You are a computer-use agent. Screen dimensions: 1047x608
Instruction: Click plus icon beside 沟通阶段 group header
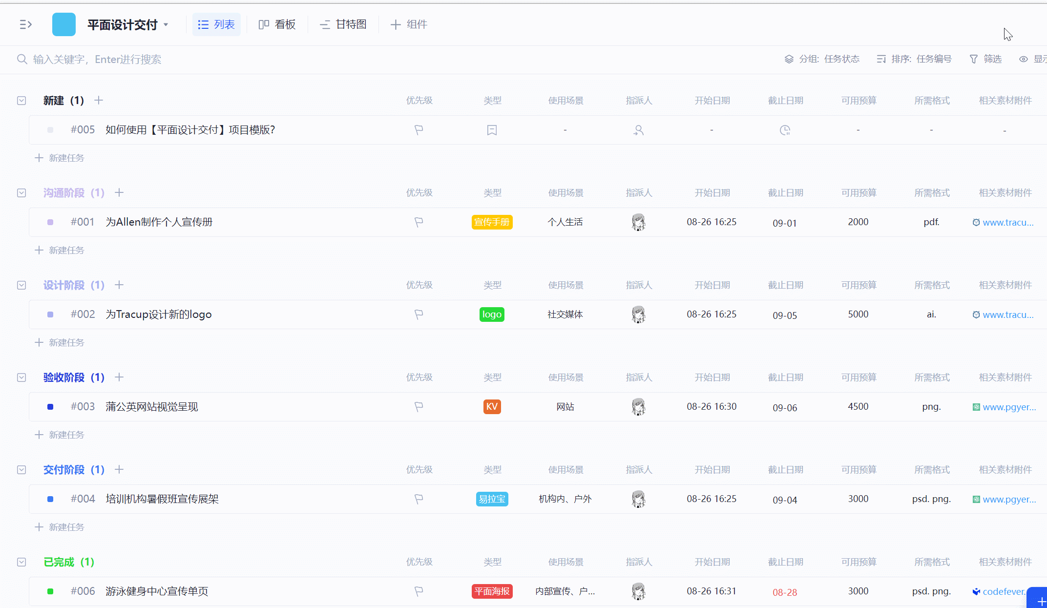119,192
